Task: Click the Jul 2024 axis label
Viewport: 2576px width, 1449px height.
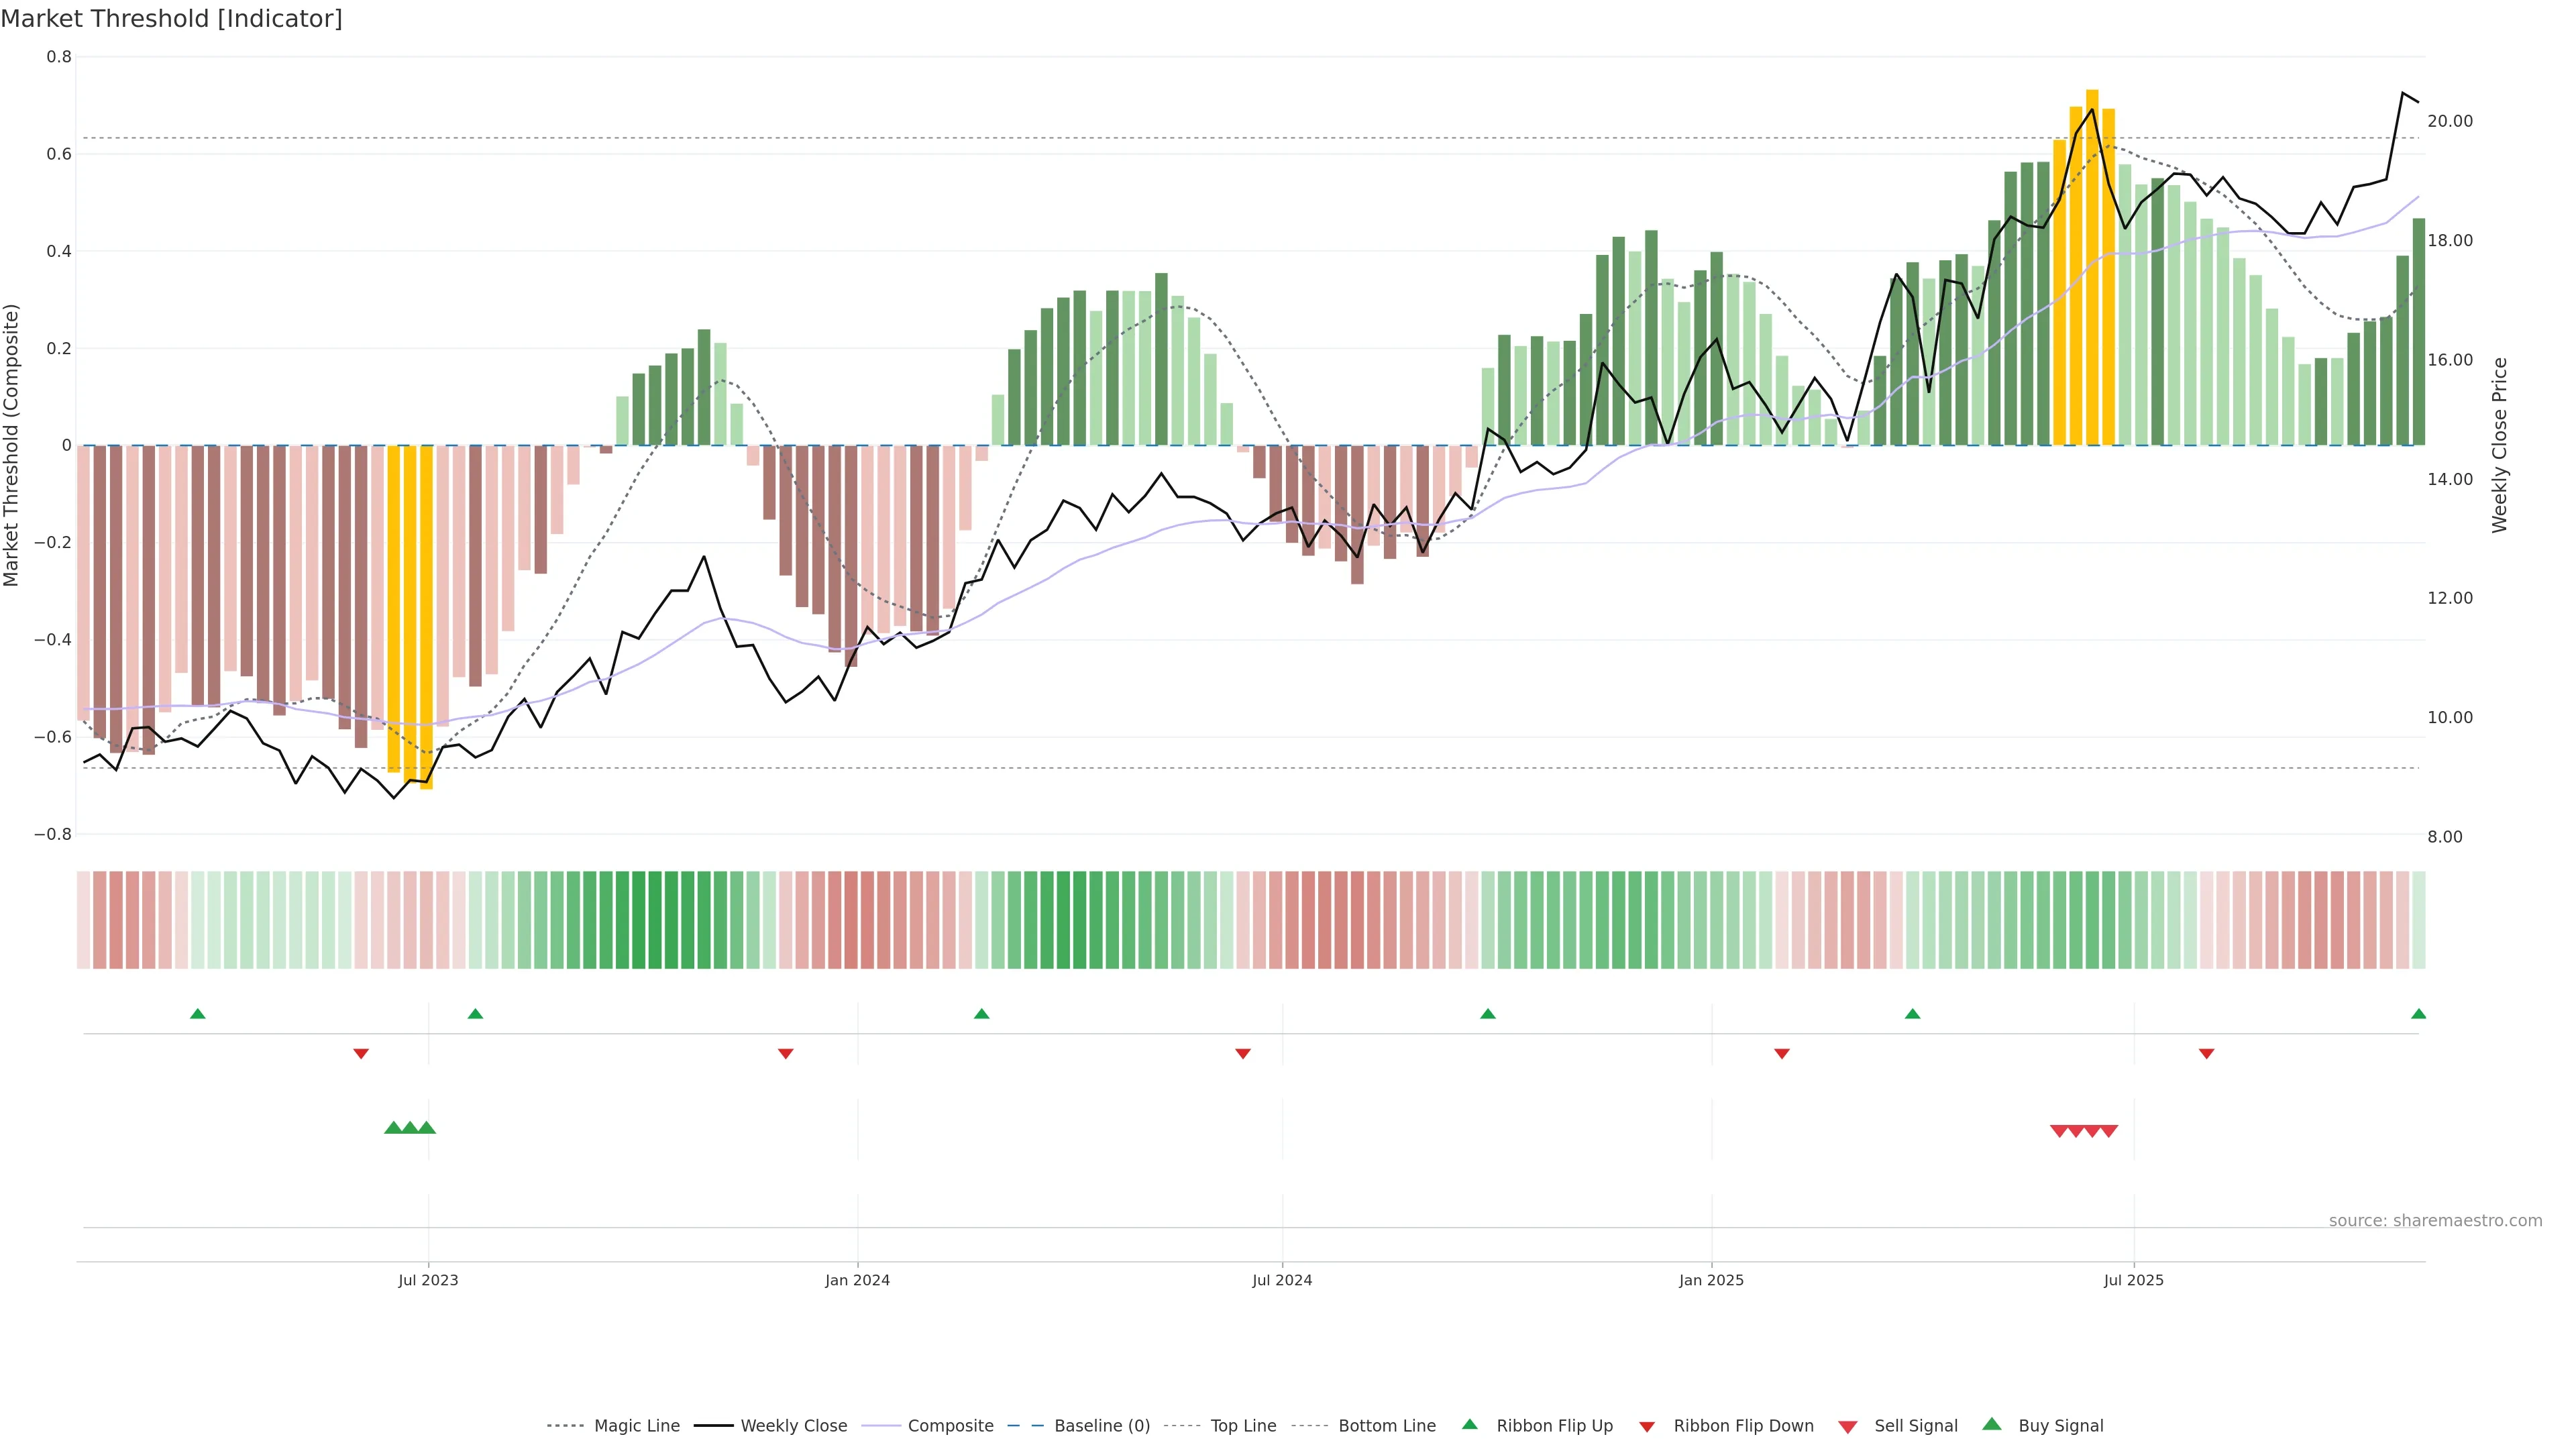Action: [1282, 1280]
